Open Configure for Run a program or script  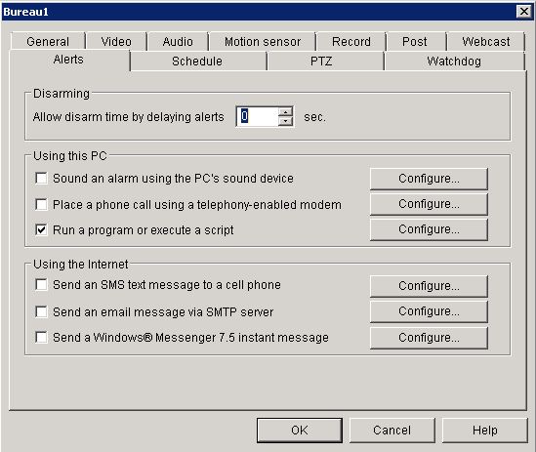(x=429, y=229)
